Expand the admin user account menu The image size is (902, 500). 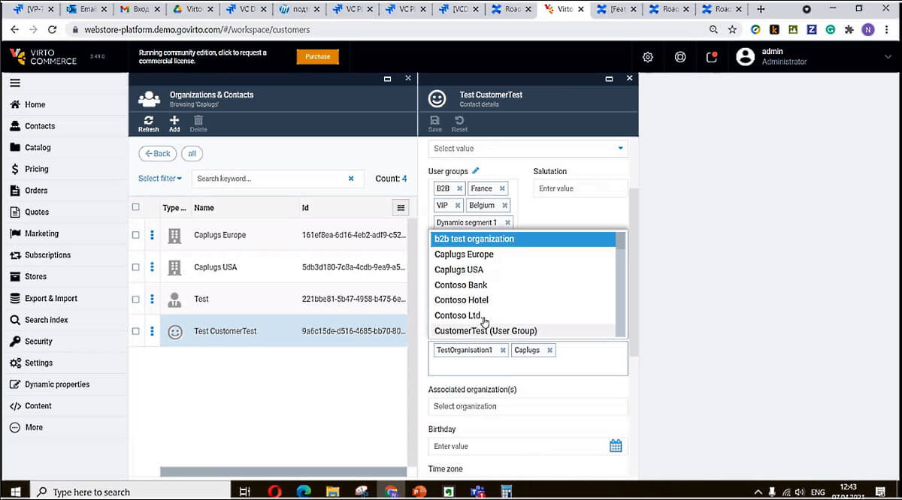[887, 57]
